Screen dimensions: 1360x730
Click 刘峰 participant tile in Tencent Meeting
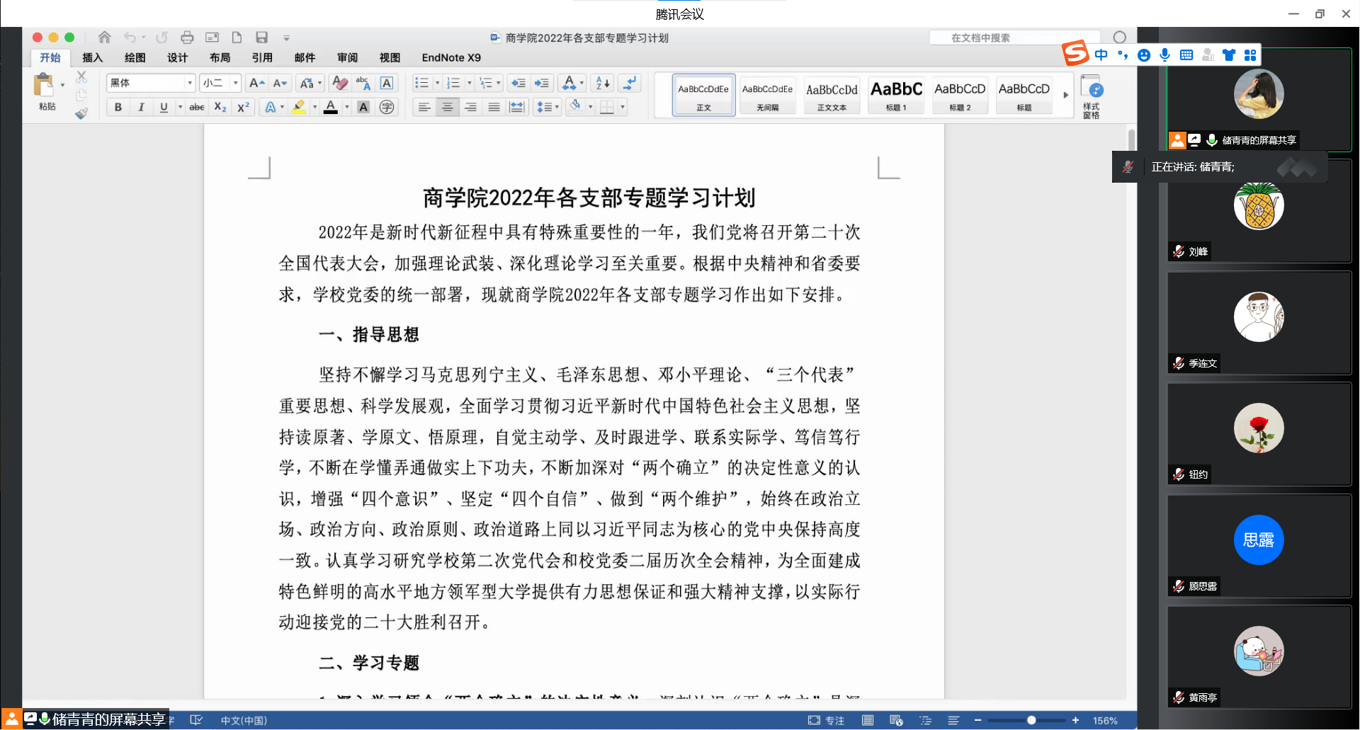(x=1259, y=210)
